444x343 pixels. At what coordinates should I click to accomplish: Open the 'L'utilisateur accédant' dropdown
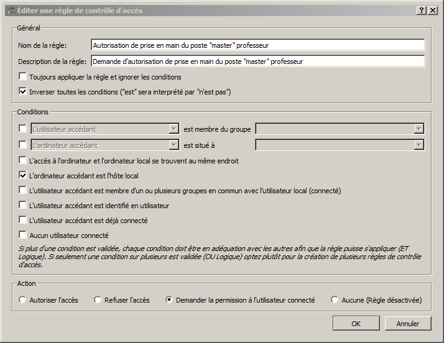[x=105, y=129]
